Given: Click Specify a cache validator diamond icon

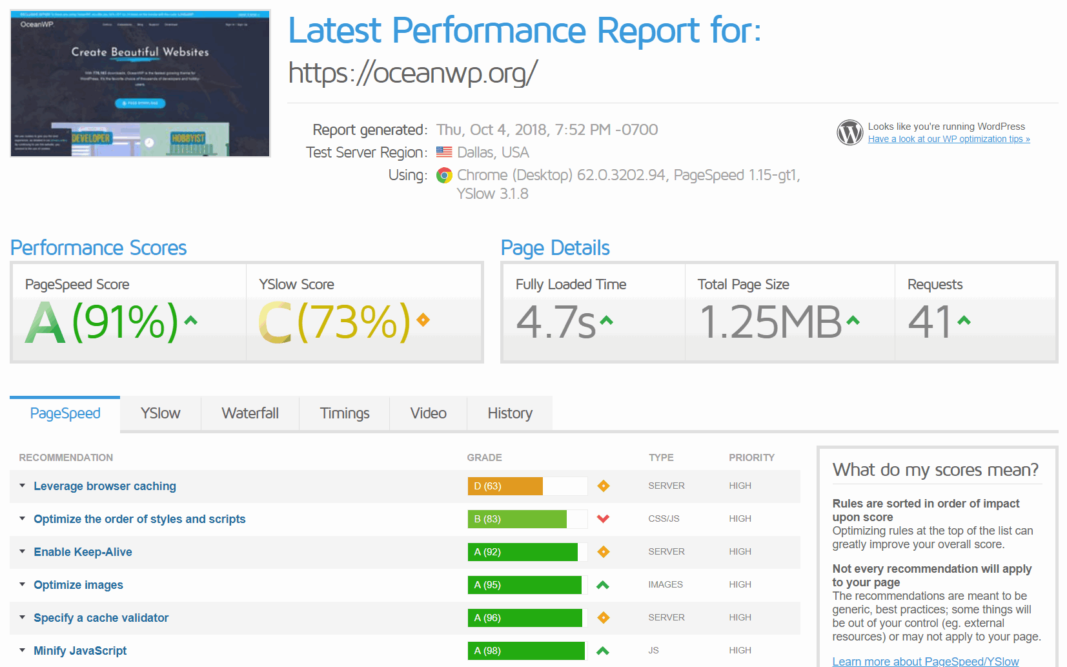Looking at the screenshot, I should point(604,618).
